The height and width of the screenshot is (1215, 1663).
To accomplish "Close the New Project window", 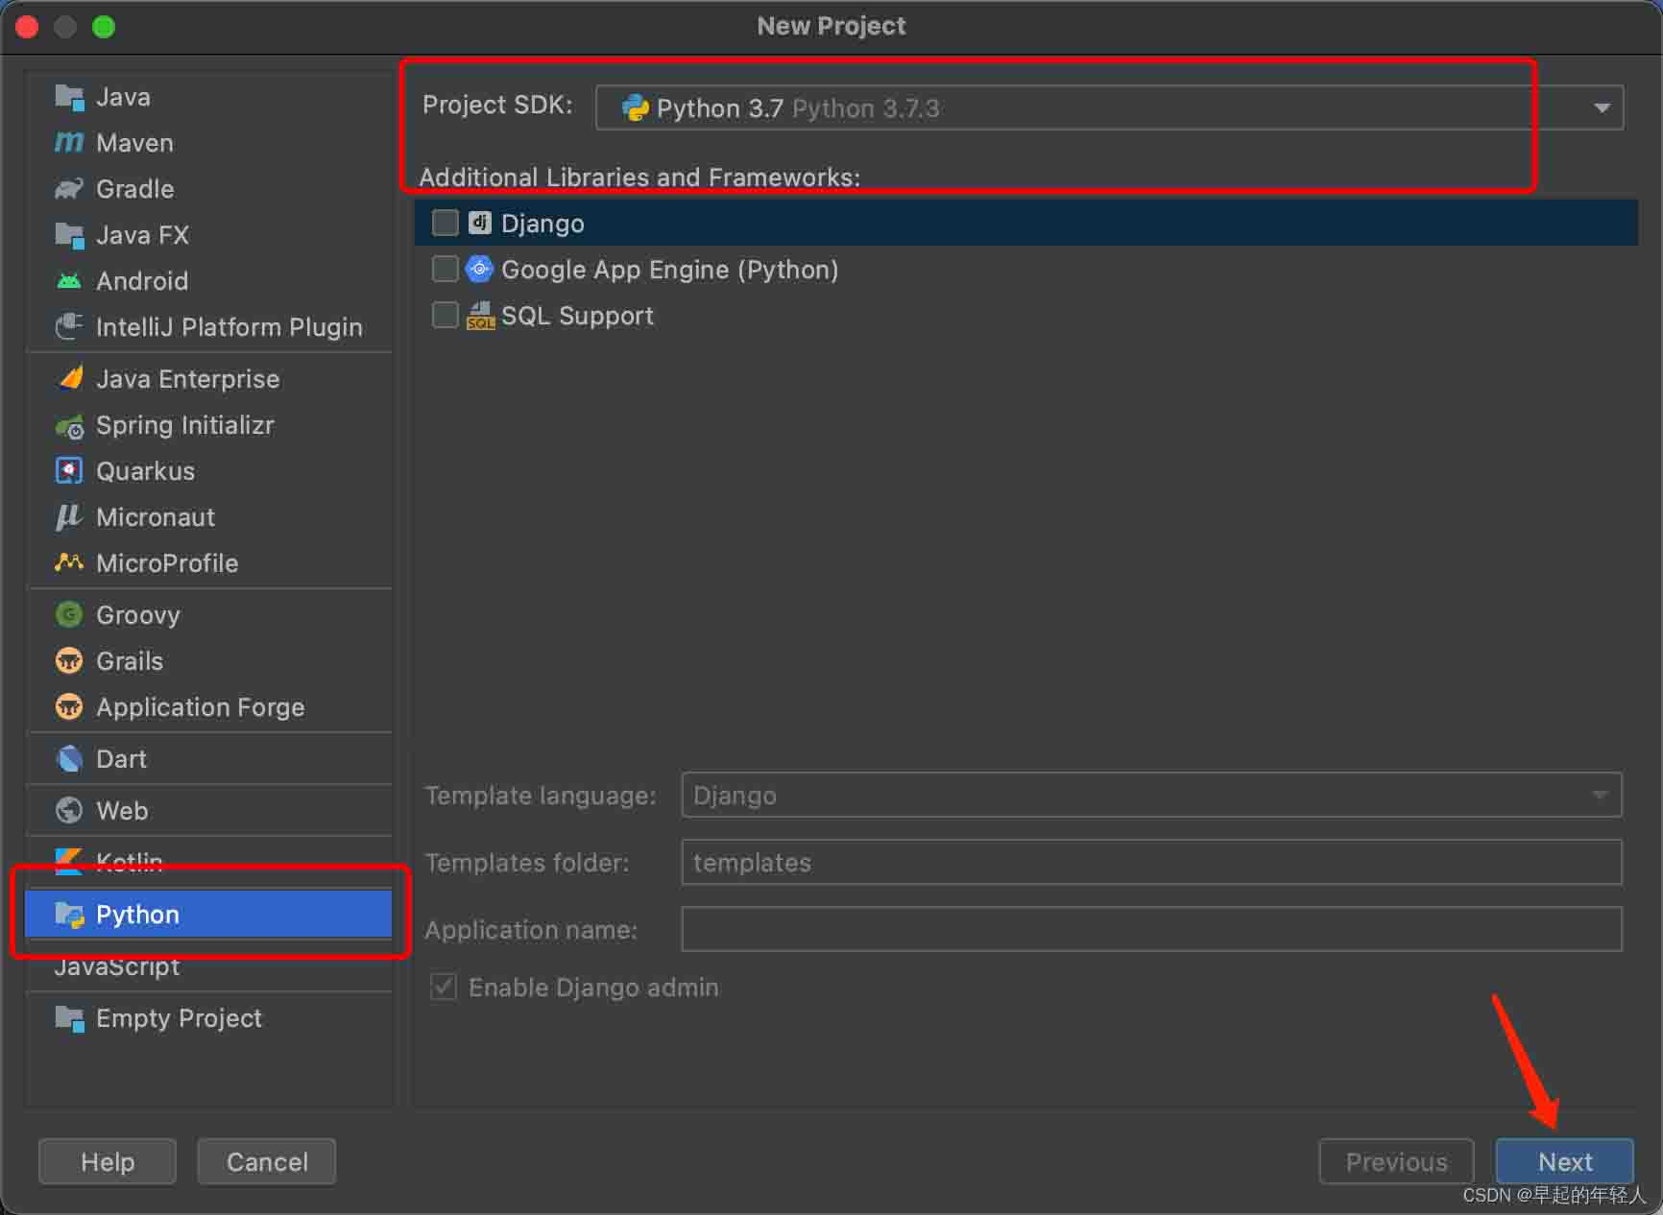I will (27, 27).
